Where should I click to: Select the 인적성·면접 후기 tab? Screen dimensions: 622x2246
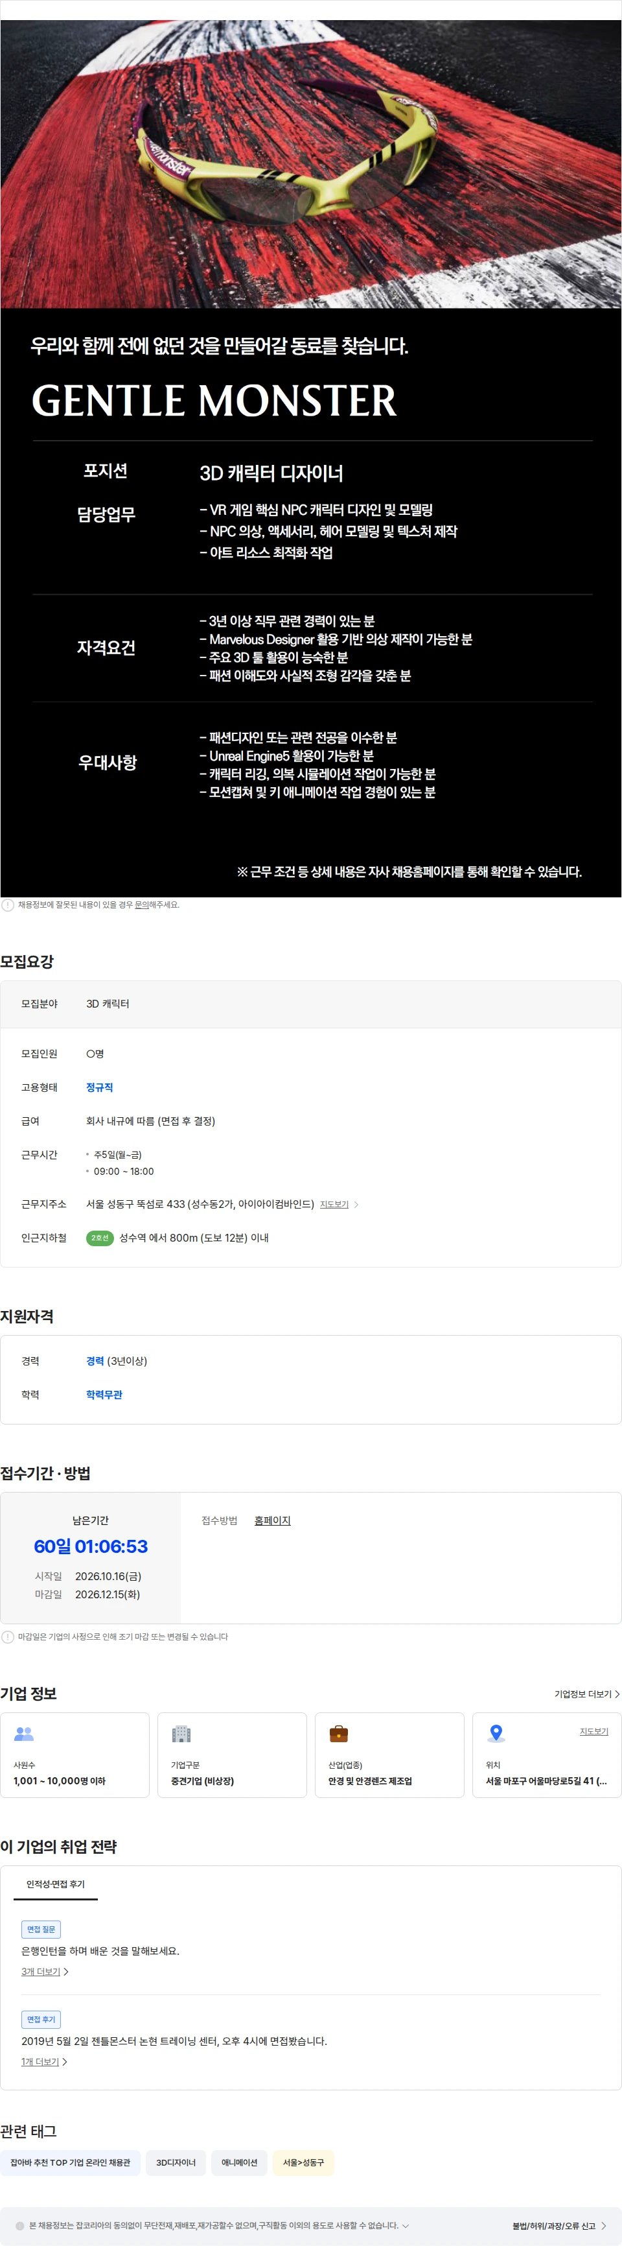(x=56, y=1884)
